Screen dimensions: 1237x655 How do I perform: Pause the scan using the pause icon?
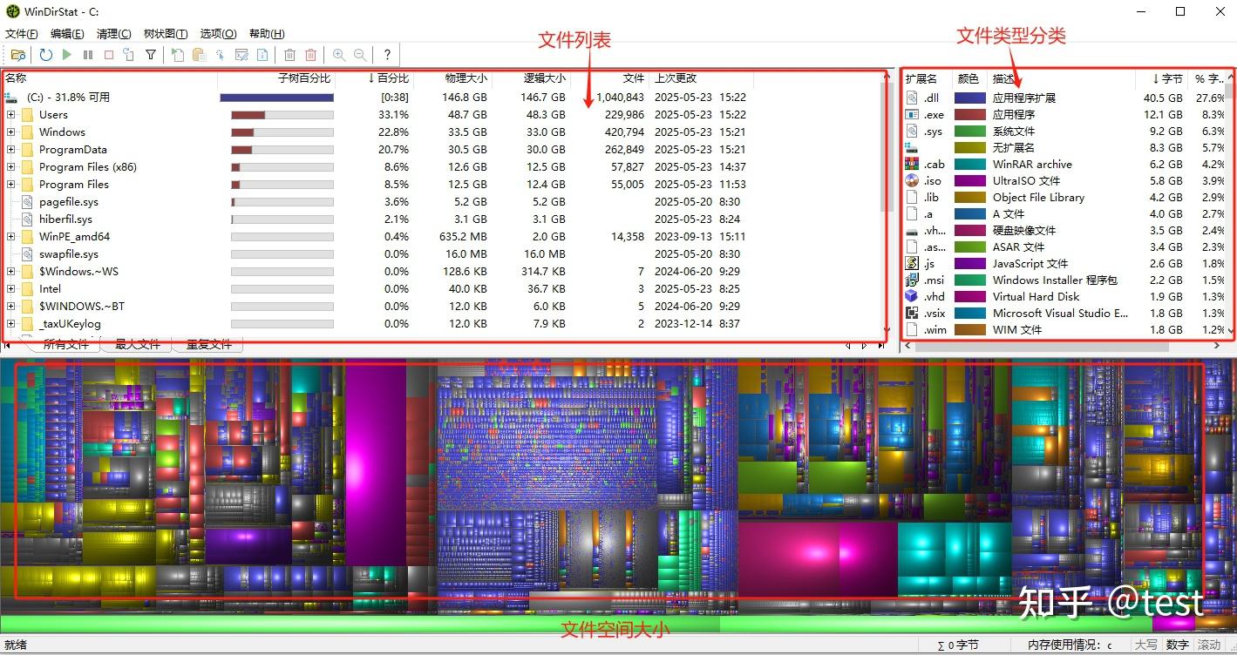[88, 54]
